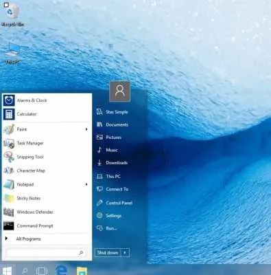Screen dimensions: 271x275
Task: Click the Music note icon
Action: pos(99,150)
